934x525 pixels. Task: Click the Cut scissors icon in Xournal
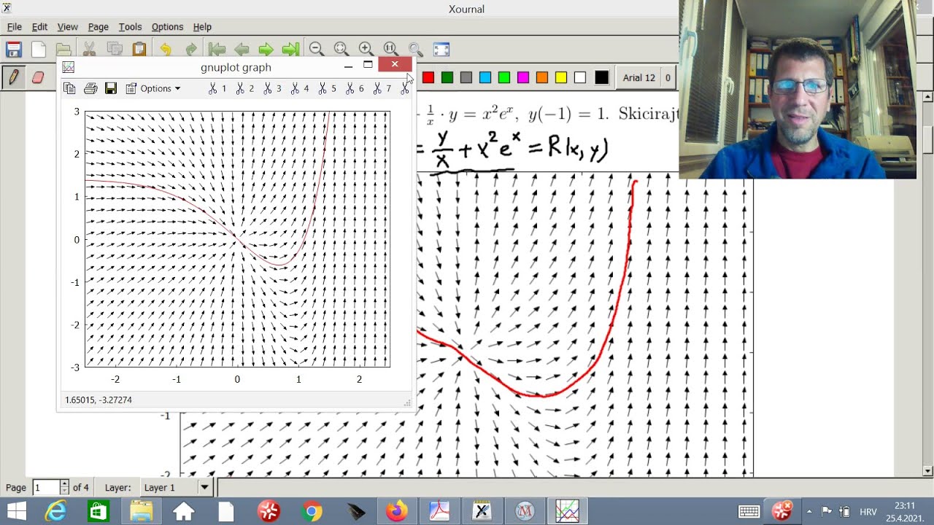pos(89,50)
